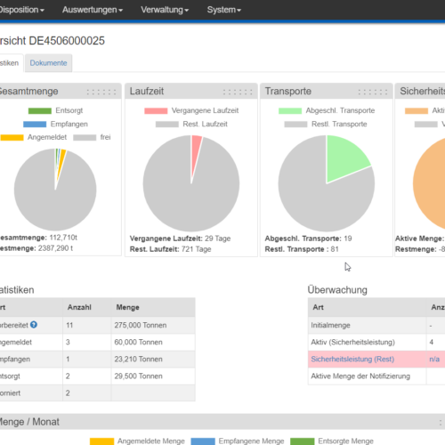This screenshot has width=445, height=445.
Task: Toggle the Angemeldet legend in Gesamtmenge chart
Action: coord(34,137)
